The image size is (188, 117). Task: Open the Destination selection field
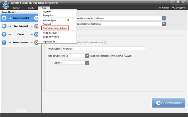click(119, 24)
